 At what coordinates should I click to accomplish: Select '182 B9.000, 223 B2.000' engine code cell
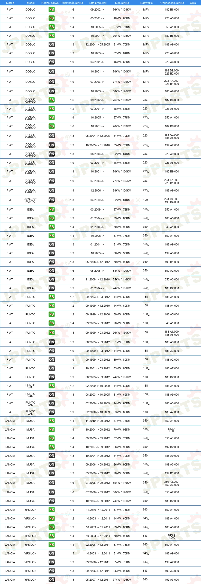(172, 72)
